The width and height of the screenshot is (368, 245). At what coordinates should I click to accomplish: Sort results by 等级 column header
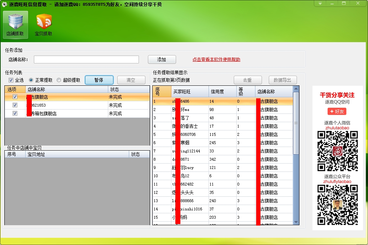pyautogui.click(x=246, y=92)
